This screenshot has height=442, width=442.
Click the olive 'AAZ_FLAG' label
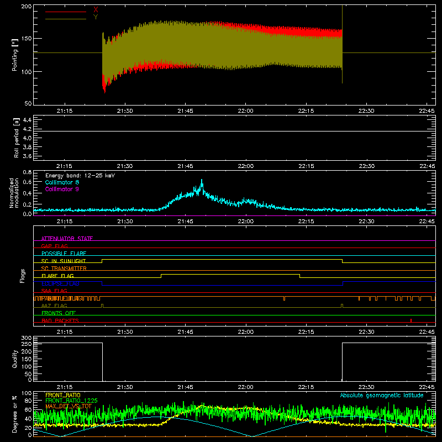[x=54, y=306]
